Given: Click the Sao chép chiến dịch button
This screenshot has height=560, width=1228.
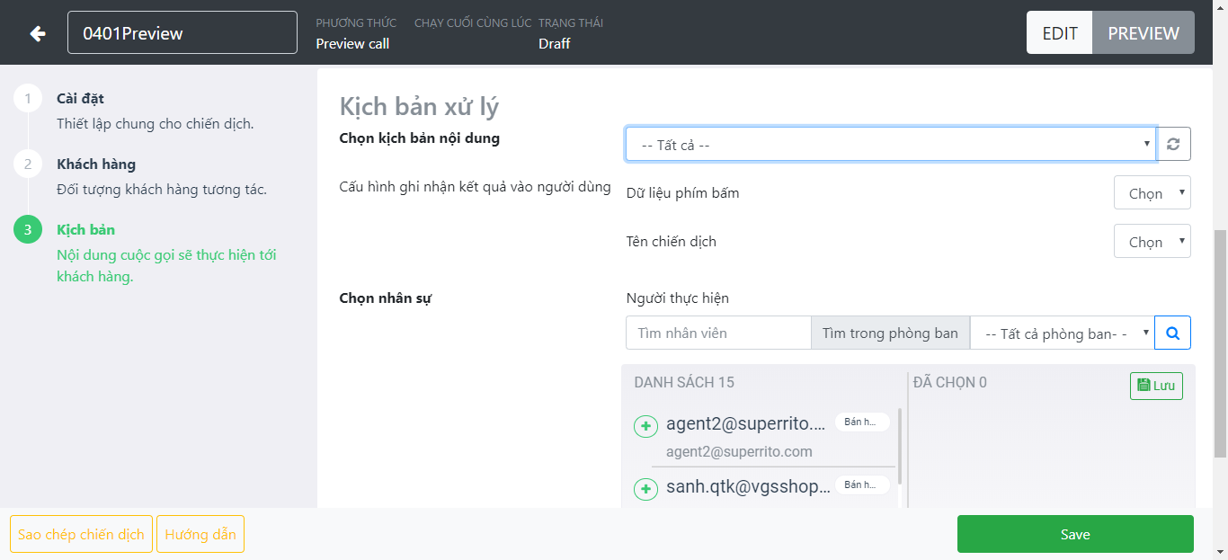Looking at the screenshot, I should pos(81,534).
